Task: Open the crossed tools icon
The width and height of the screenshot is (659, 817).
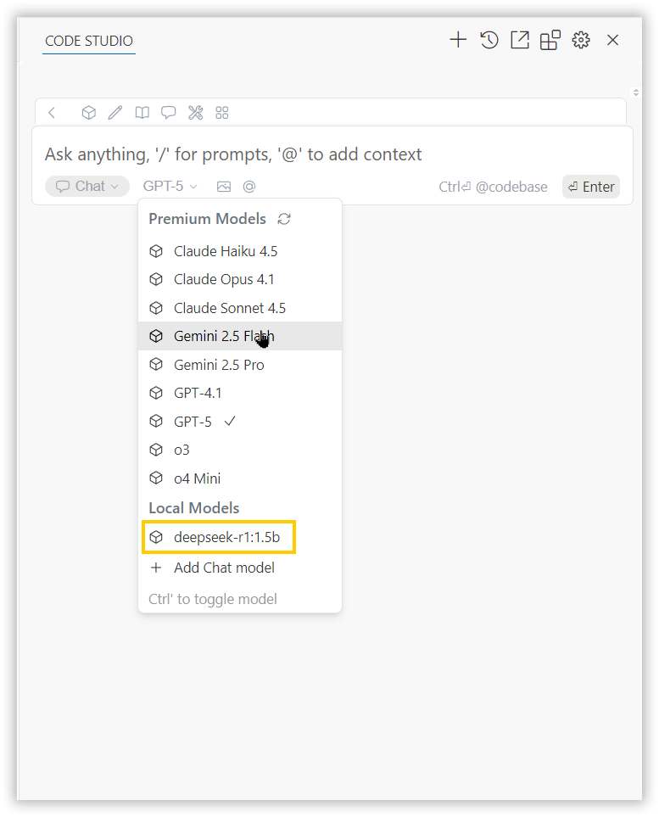Action: 195,112
